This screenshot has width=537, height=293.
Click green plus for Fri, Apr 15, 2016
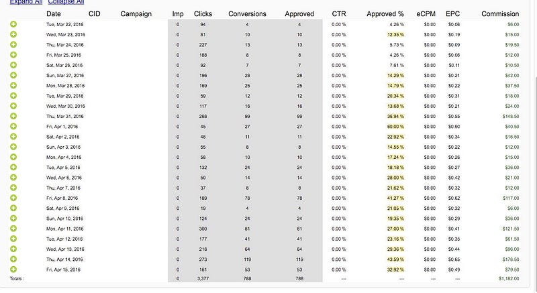[14, 269]
